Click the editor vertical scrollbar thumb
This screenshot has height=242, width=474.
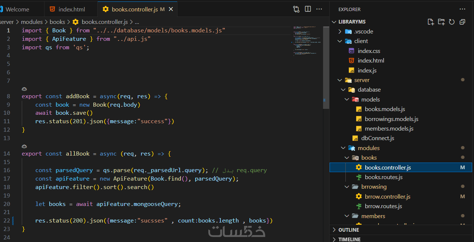(x=326, y=68)
